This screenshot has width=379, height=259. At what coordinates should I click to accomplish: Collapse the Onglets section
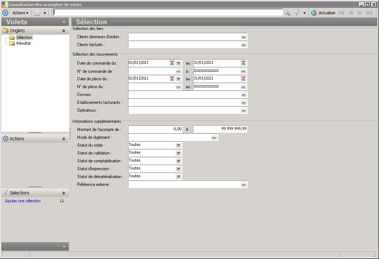click(x=64, y=31)
